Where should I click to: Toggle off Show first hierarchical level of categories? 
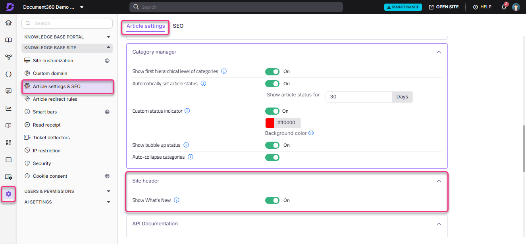pyautogui.click(x=272, y=71)
